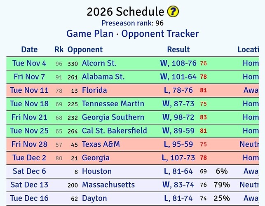Click the Result column header
Screen dimensions: 265x206
(x=178, y=49)
